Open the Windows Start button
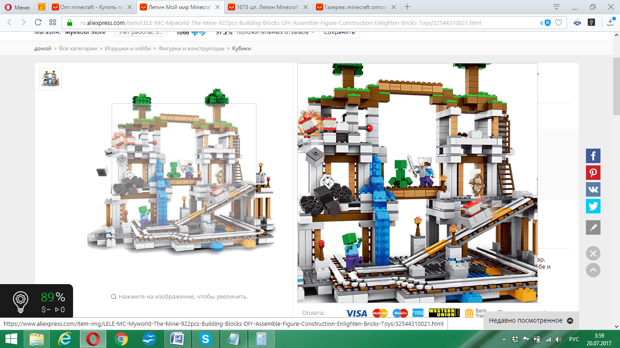 [11, 339]
